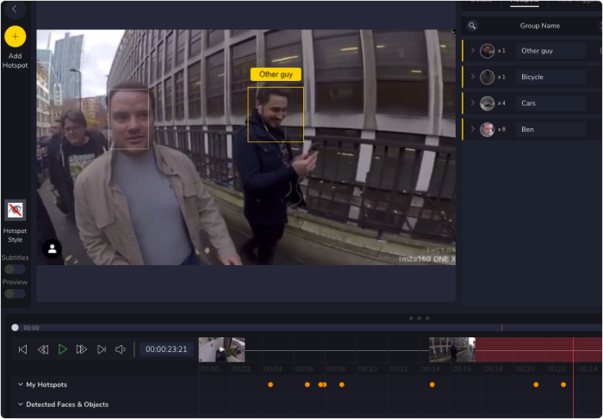The height and width of the screenshot is (419, 603).
Task: Click the person icon on the video
Action: [x=53, y=249]
